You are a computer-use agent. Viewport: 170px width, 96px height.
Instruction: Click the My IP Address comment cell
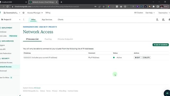pos(94,58)
